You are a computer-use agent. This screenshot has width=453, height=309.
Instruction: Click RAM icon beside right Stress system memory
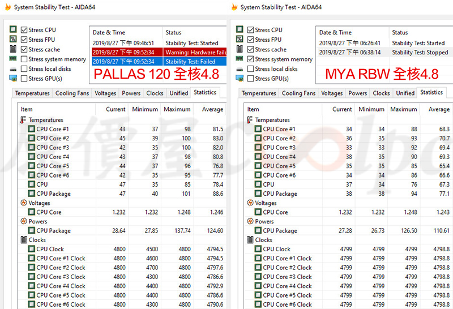tap(240, 59)
